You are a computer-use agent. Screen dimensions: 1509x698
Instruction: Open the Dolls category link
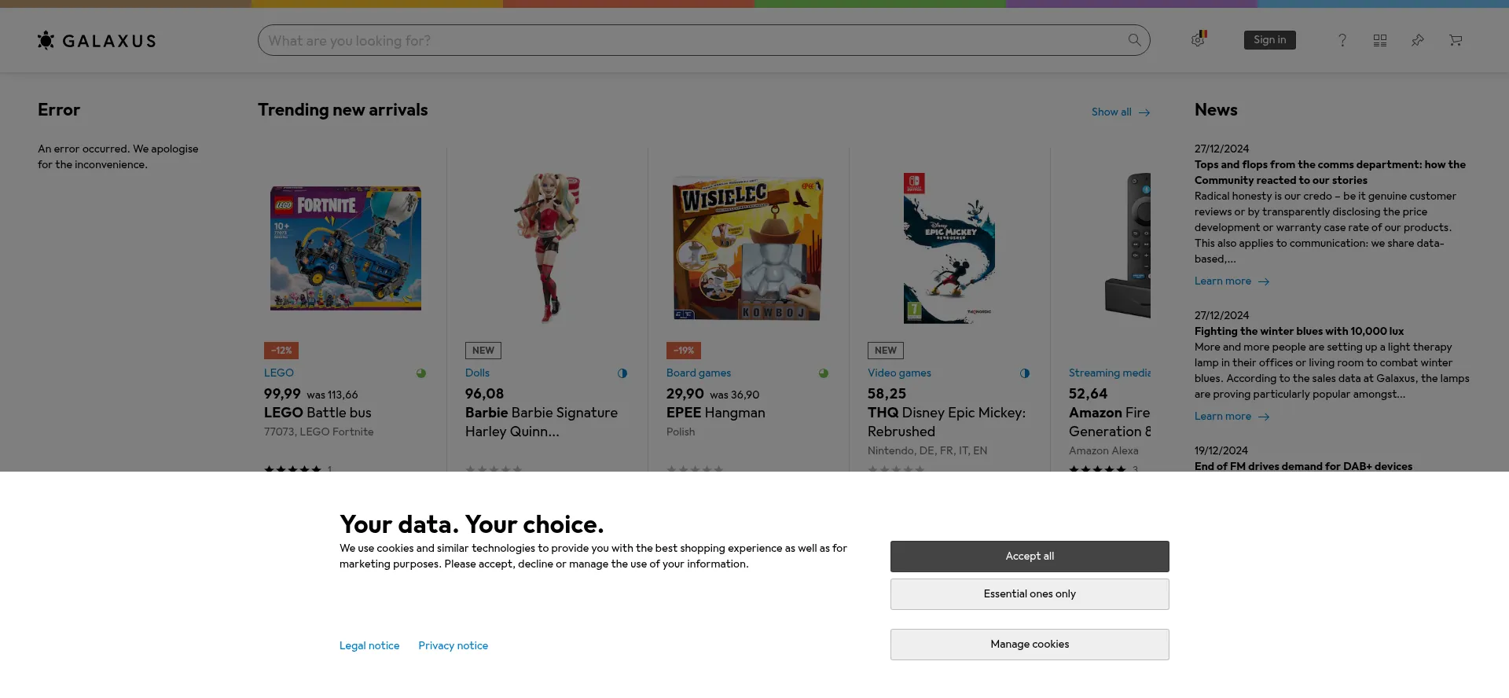click(477, 373)
